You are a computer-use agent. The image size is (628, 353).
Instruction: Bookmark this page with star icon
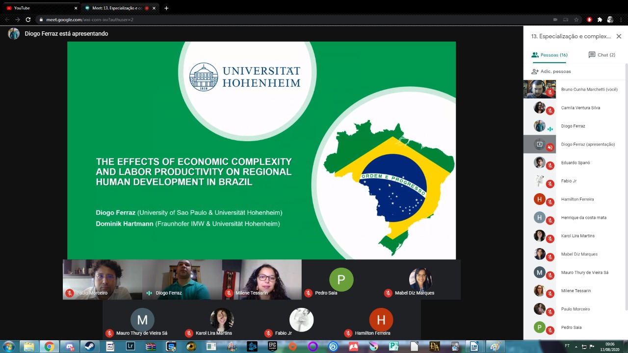[576, 20]
